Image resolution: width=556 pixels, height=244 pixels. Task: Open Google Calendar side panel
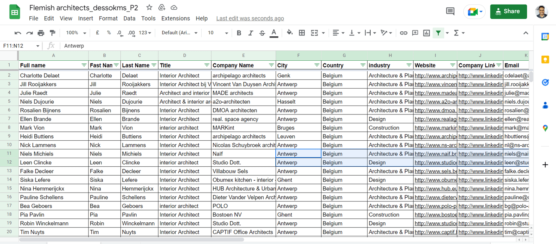(x=545, y=37)
